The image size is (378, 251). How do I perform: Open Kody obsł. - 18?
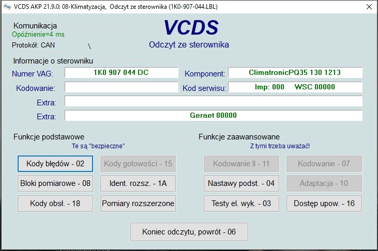click(x=55, y=203)
